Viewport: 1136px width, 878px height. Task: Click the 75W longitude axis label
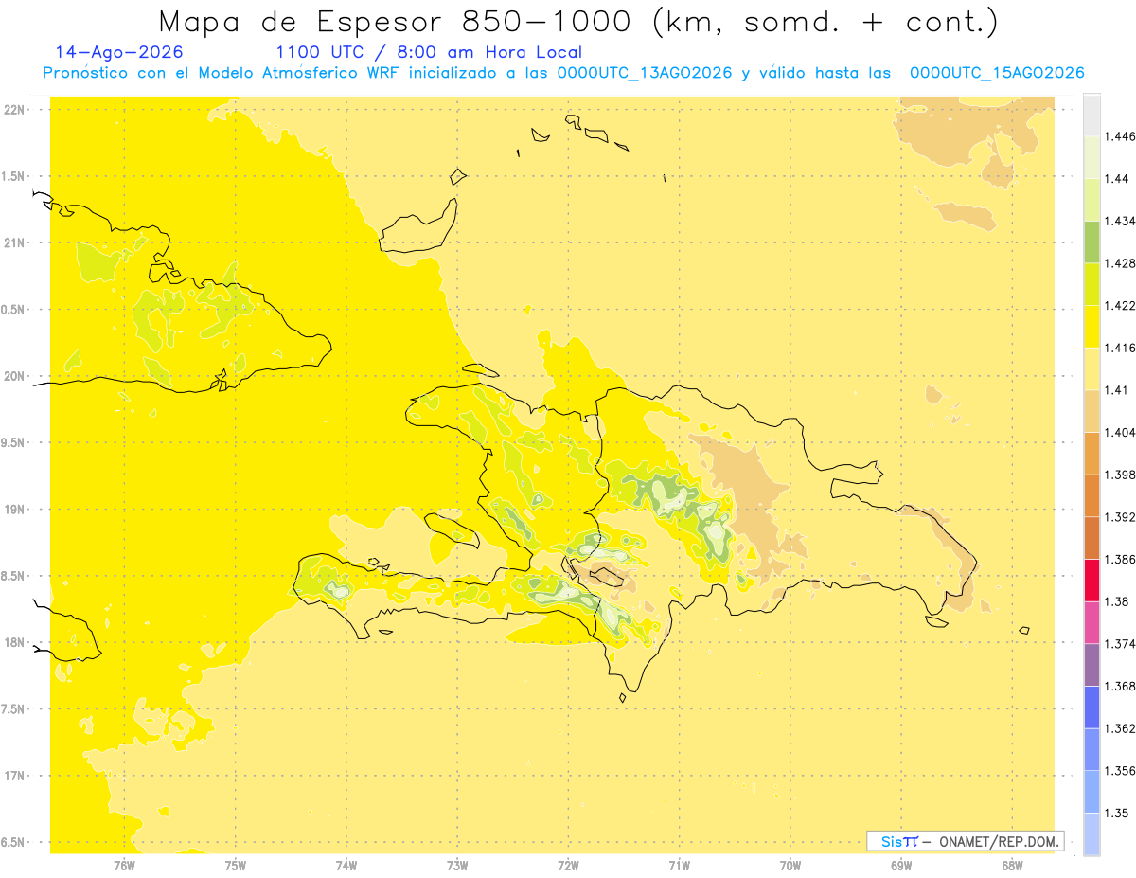pyautogui.click(x=235, y=865)
